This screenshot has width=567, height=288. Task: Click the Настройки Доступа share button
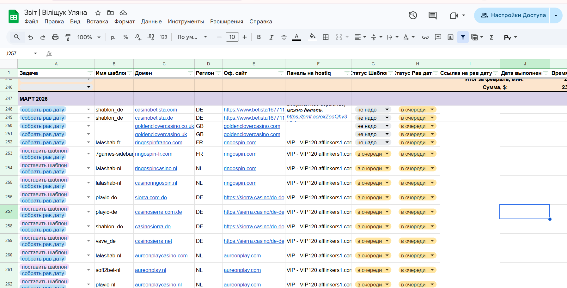513,15
